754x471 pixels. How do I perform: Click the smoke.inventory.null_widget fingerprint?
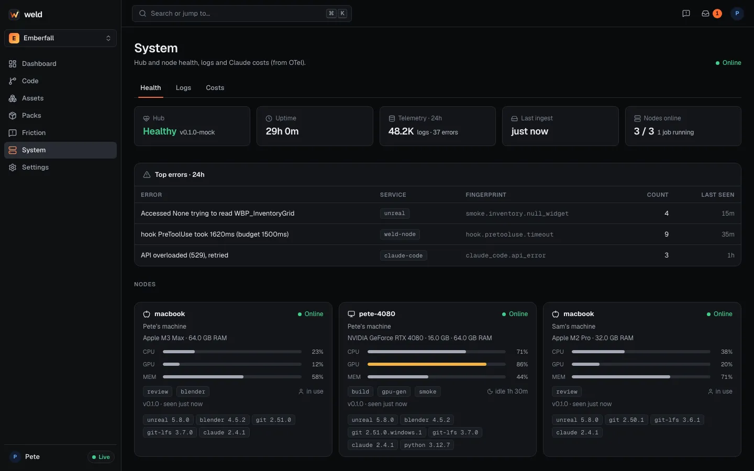(517, 214)
